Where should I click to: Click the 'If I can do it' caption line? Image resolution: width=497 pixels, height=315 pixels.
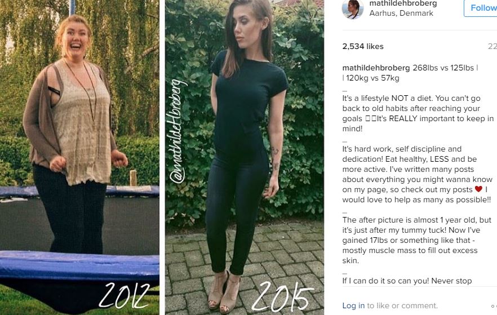click(x=407, y=281)
